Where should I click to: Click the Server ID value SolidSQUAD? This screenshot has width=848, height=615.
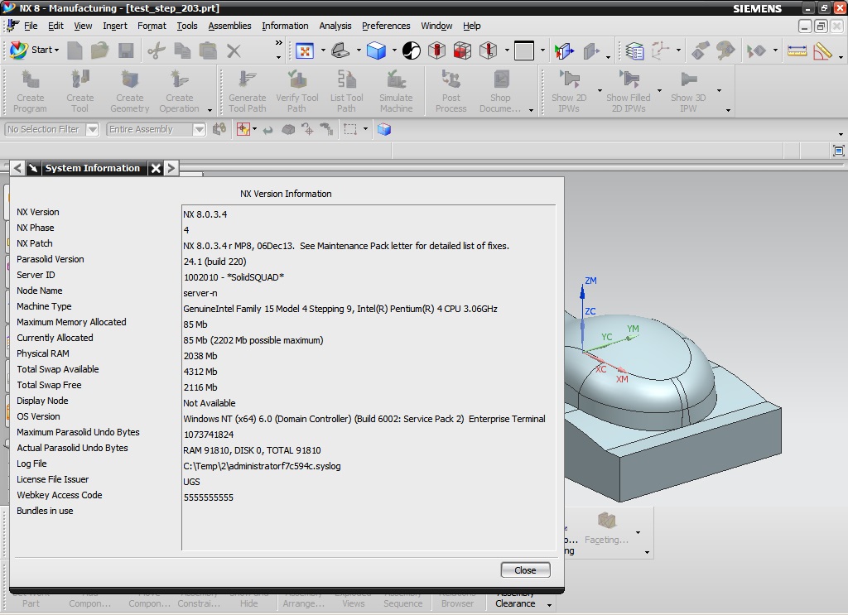[x=234, y=277]
